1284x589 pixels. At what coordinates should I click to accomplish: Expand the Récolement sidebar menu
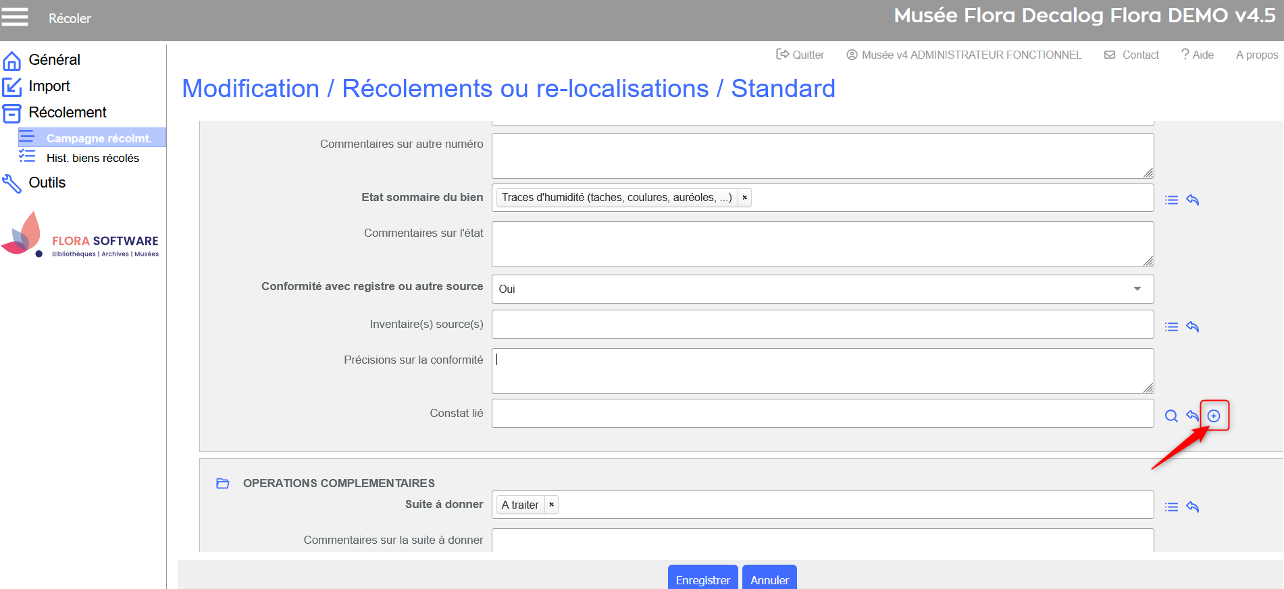[x=67, y=113]
